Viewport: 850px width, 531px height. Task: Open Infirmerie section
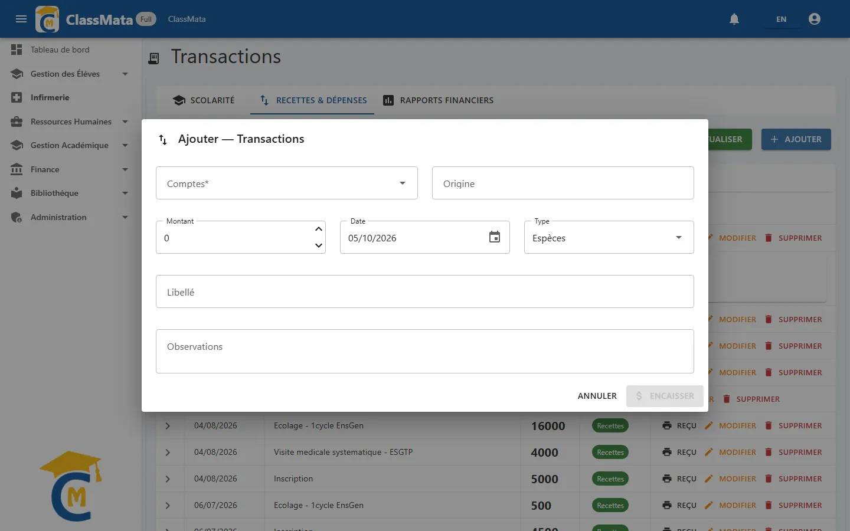(71, 97)
